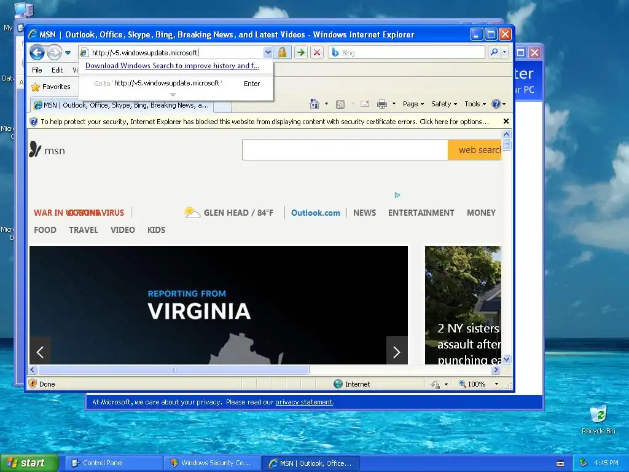Click the green Go arrow button
Viewport: 629px width, 472px height.
click(x=301, y=52)
